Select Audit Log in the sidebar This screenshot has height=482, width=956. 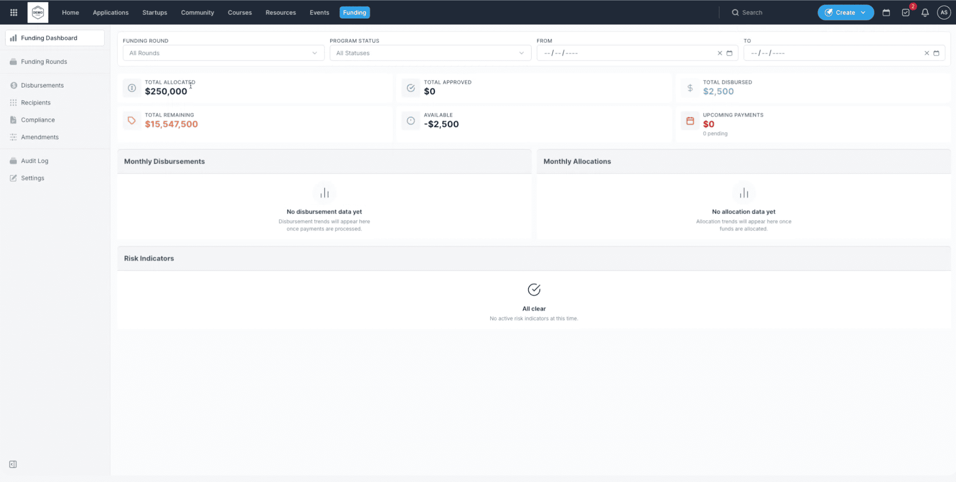(34, 161)
